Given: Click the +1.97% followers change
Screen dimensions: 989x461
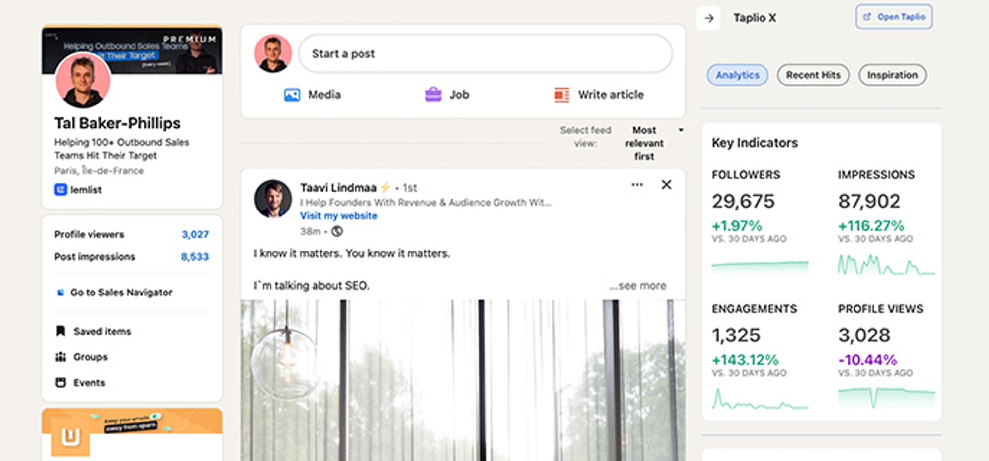Looking at the screenshot, I should pos(737,226).
